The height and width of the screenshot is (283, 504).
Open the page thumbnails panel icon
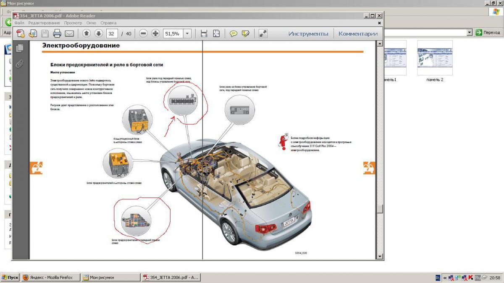click(x=19, y=48)
